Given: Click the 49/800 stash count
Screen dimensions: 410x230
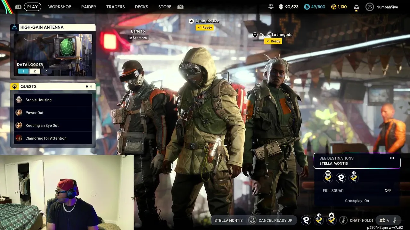Looking at the screenshot, I should [x=318, y=7].
